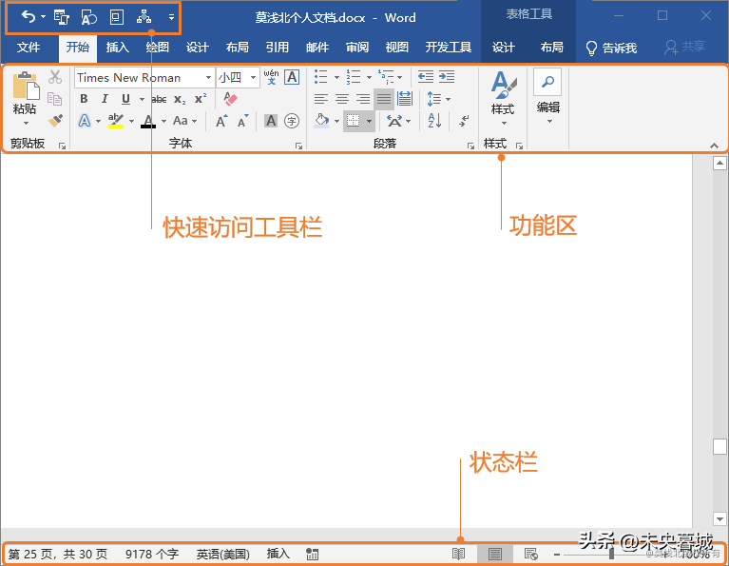Open the Change Case Aa menu

pos(184,121)
